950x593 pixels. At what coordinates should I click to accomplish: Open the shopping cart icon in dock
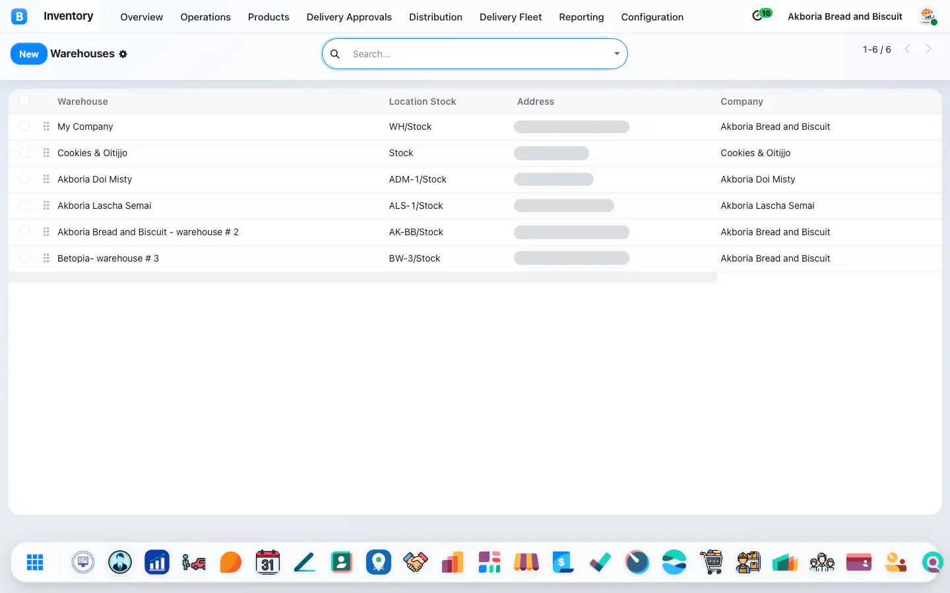[711, 562]
